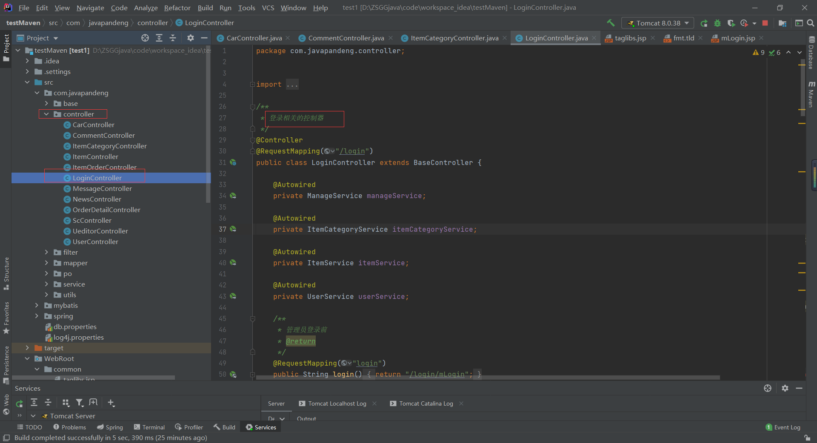Click the locate opened file target icon in Project panel
Image resolution: width=817 pixels, height=443 pixels.
tap(145, 38)
